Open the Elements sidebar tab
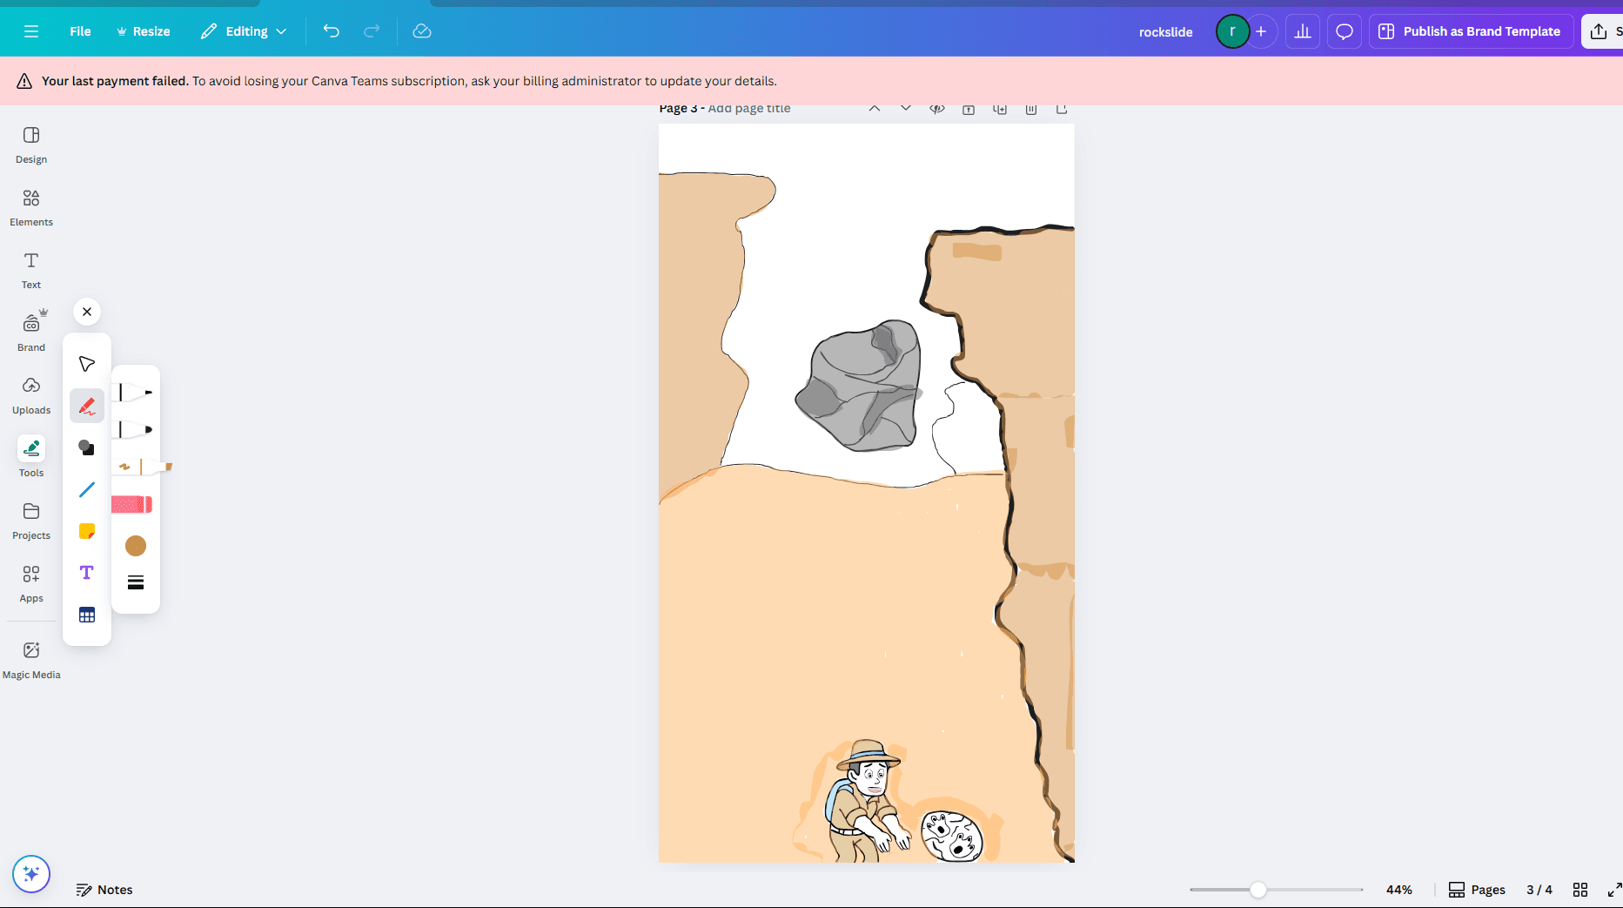 (31, 207)
